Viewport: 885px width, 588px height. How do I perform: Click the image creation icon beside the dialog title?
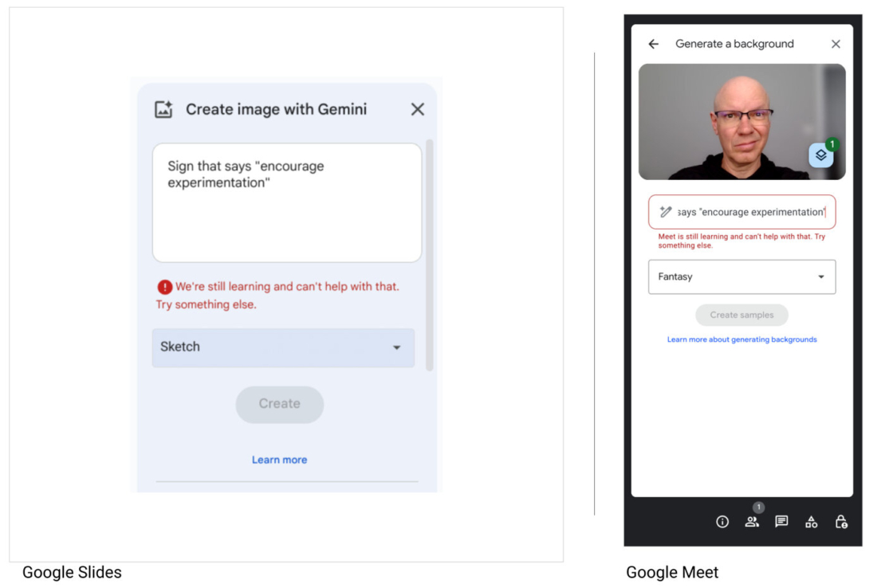click(x=163, y=109)
